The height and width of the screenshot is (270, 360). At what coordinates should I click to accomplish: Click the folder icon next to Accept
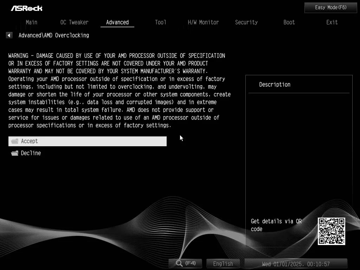(x=15, y=141)
